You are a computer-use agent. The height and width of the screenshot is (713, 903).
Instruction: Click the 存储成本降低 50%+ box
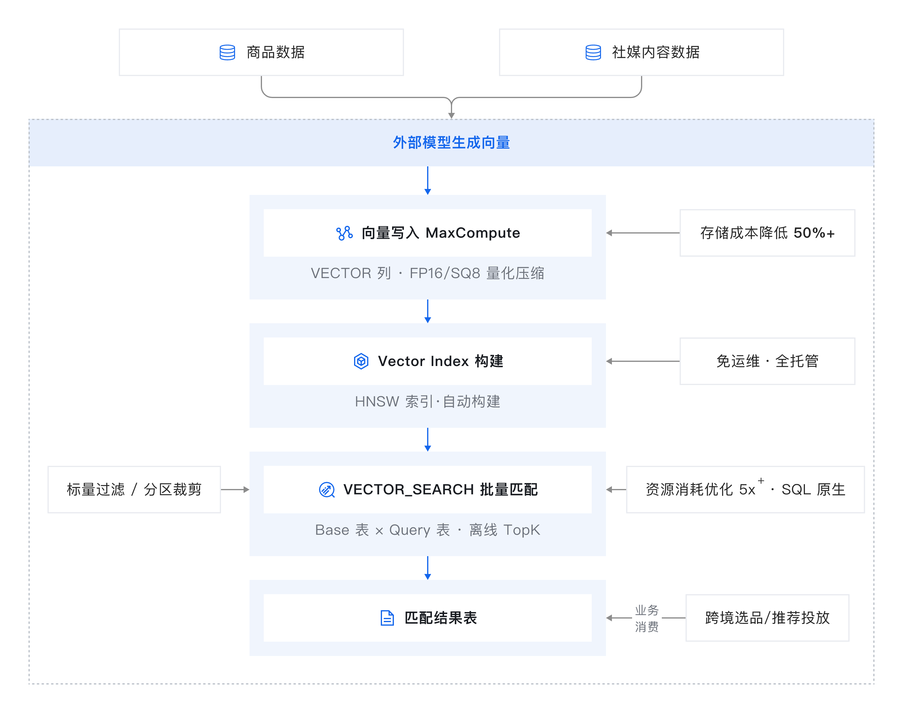[767, 233]
